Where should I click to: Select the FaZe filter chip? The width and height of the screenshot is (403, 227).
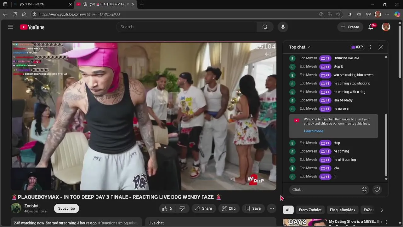tap(368, 210)
